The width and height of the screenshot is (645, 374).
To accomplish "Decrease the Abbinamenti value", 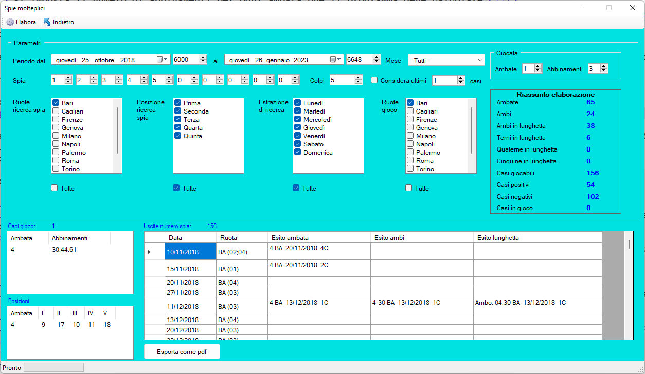I will (604, 71).
